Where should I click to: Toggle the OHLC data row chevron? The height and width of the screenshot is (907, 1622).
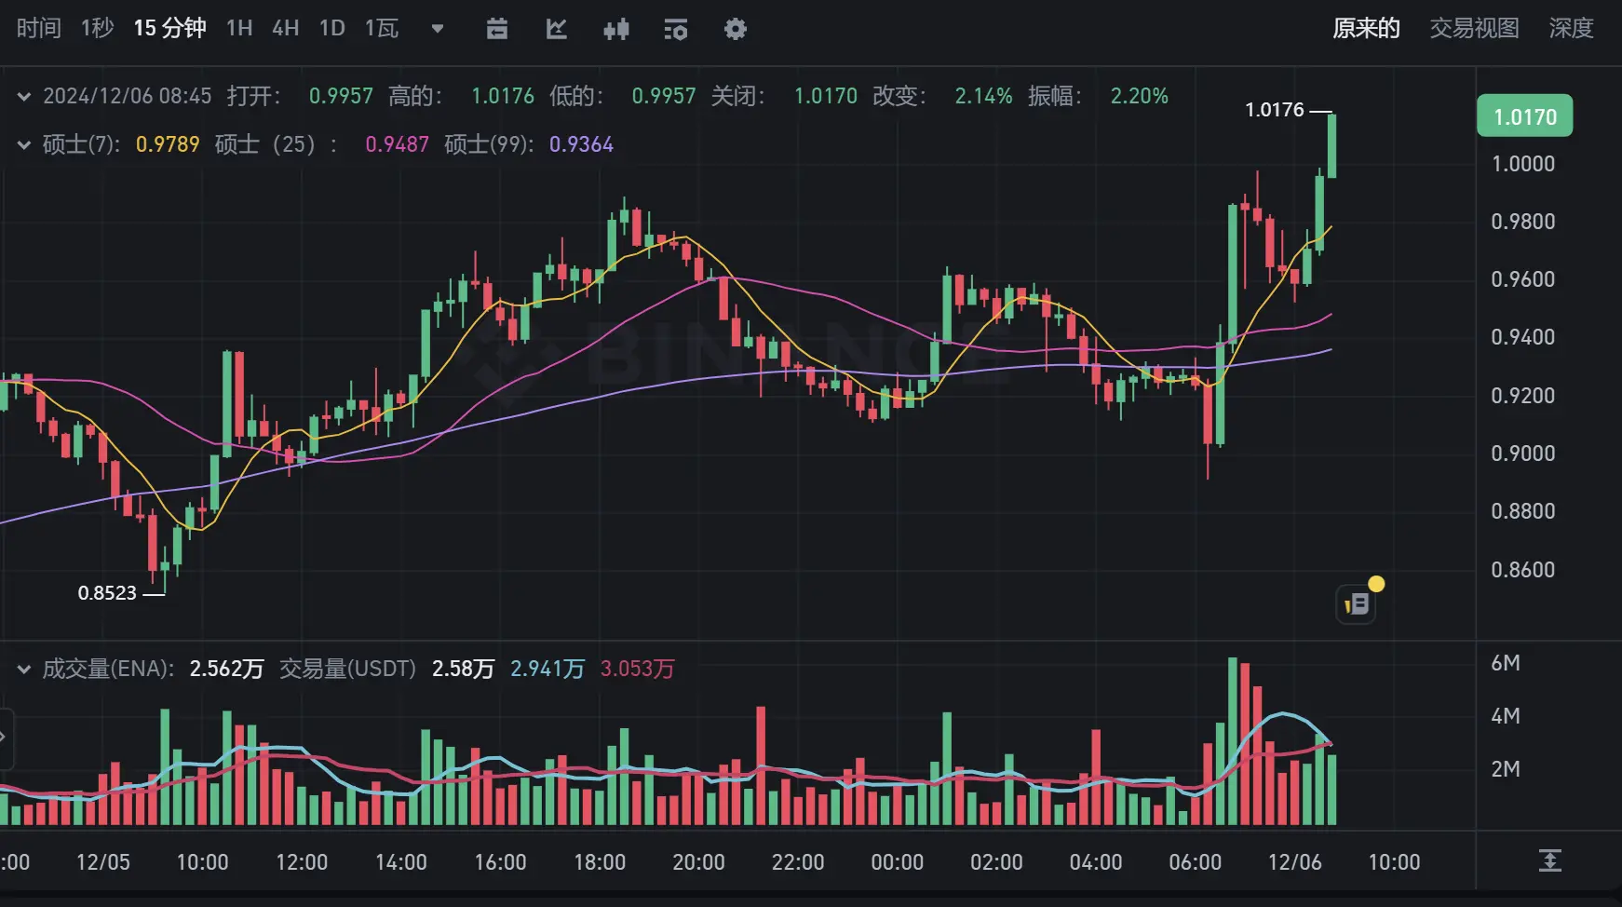pos(23,95)
